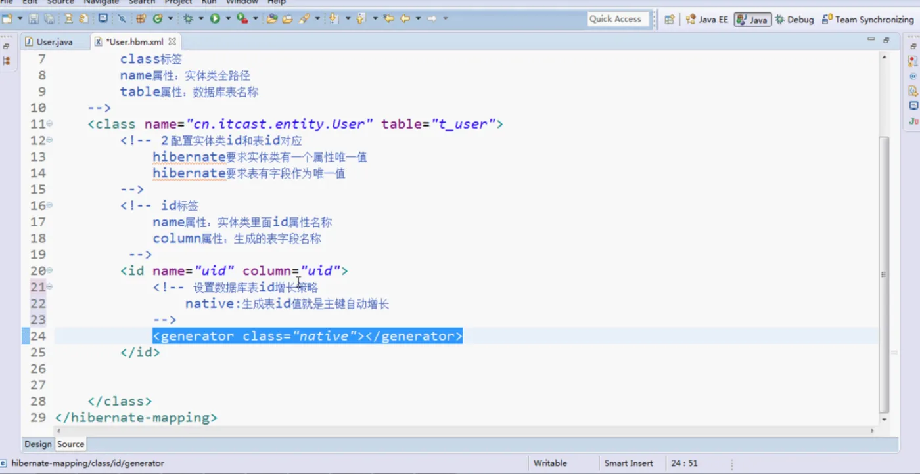Viewport: 920px width, 474px height.
Task: Click the 24 : 51 cursor position
Action: click(684, 463)
